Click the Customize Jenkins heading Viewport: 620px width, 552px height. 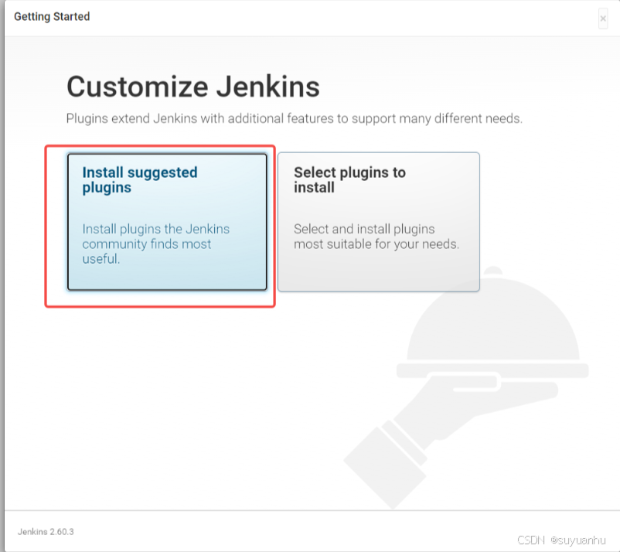pyautogui.click(x=193, y=87)
